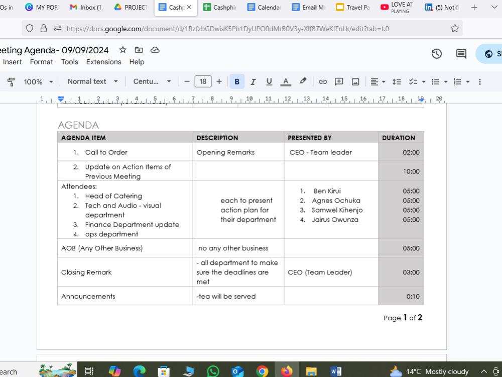Viewport: 502px width, 377px height.
Task: Switch to LinkedIn Notifications tab
Action: click(441, 7)
